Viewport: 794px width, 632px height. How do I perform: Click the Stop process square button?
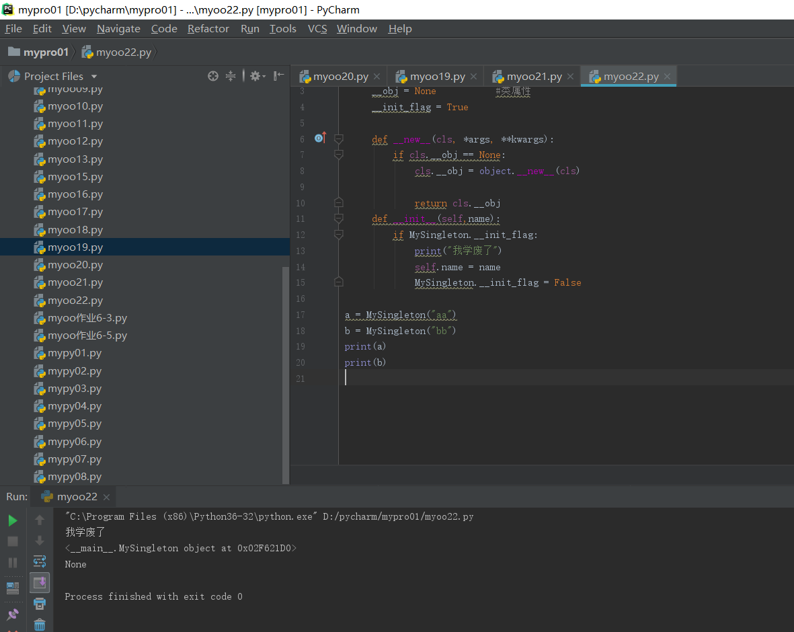pyautogui.click(x=13, y=541)
